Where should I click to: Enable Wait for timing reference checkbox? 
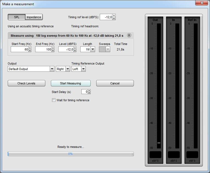pos(54,100)
